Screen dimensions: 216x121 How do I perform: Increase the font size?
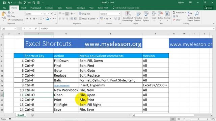52,14
